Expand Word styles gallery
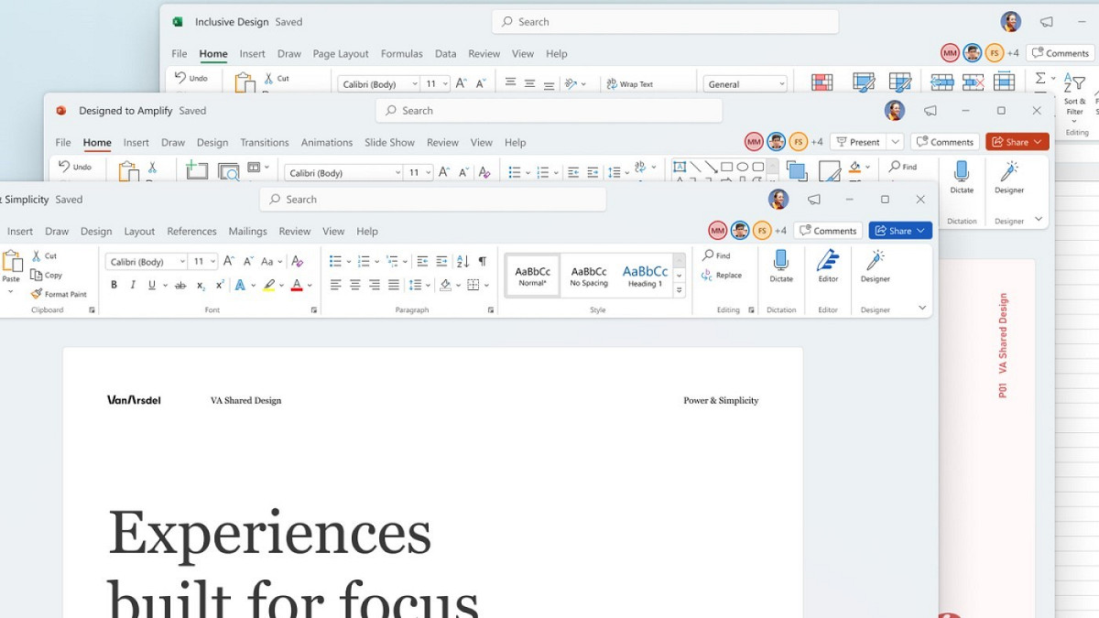The width and height of the screenshot is (1099, 618). pyautogui.click(x=679, y=291)
